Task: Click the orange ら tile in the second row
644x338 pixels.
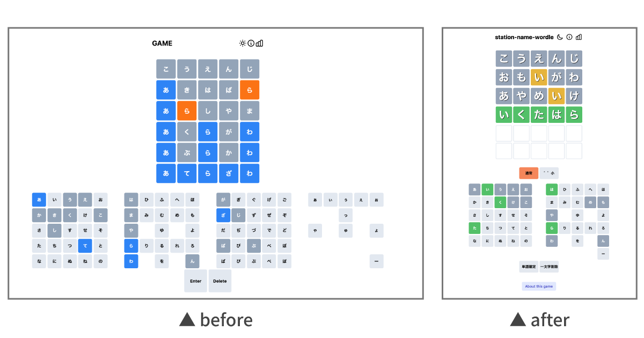Action: point(250,90)
